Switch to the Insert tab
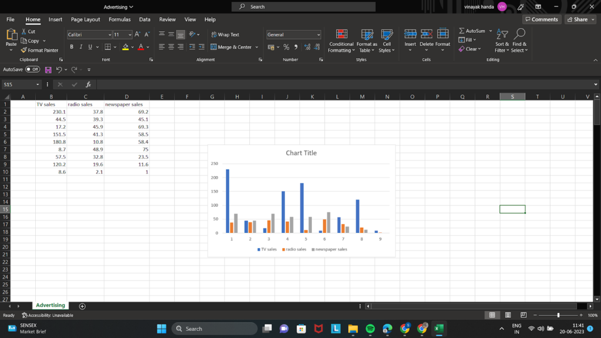Image resolution: width=601 pixels, height=338 pixels. (55, 19)
